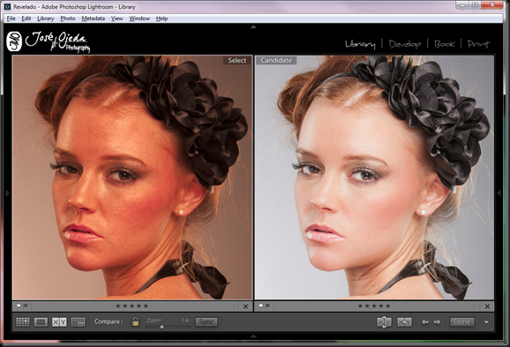Click the Make Select icon
This screenshot has height=347, width=510.
(405, 322)
